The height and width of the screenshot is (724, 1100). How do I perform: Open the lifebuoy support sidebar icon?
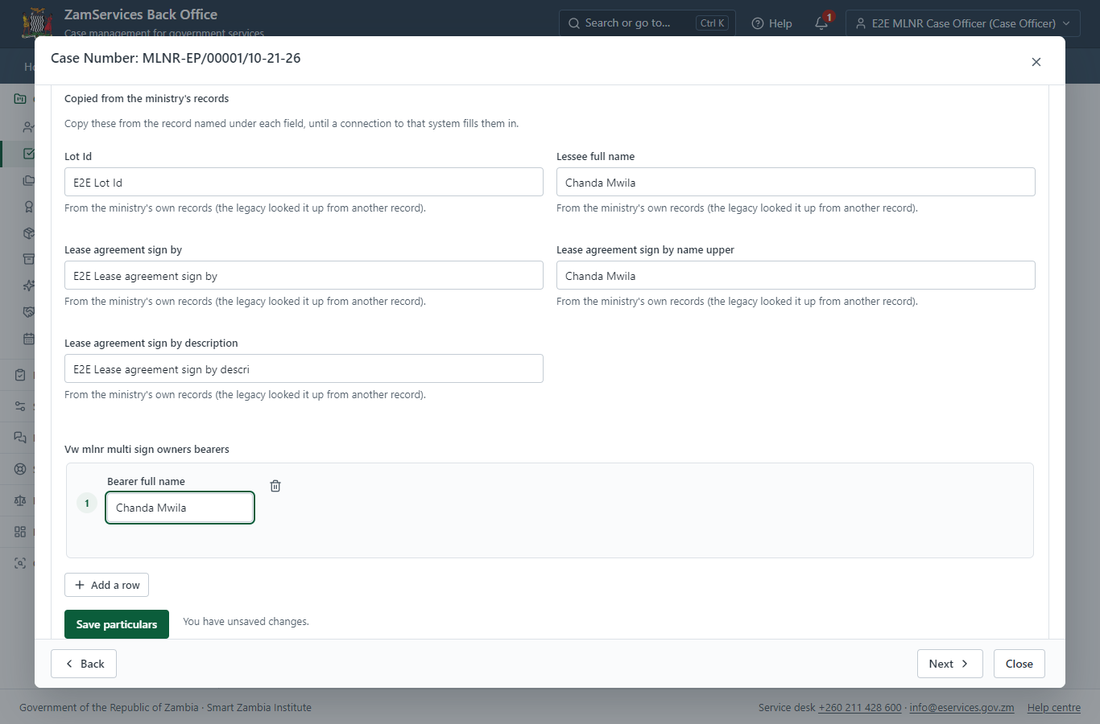(x=20, y=469)
